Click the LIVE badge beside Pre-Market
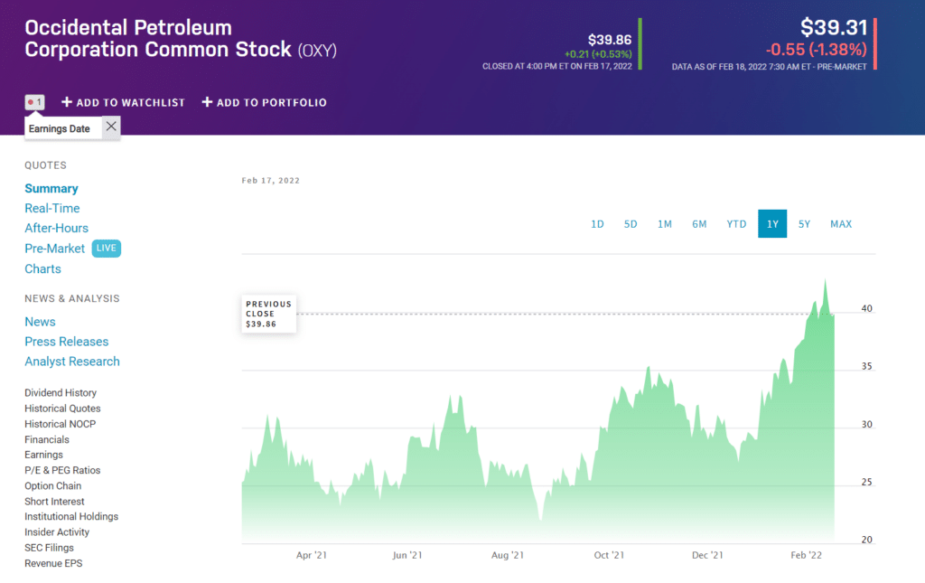 tap(107, 249)
